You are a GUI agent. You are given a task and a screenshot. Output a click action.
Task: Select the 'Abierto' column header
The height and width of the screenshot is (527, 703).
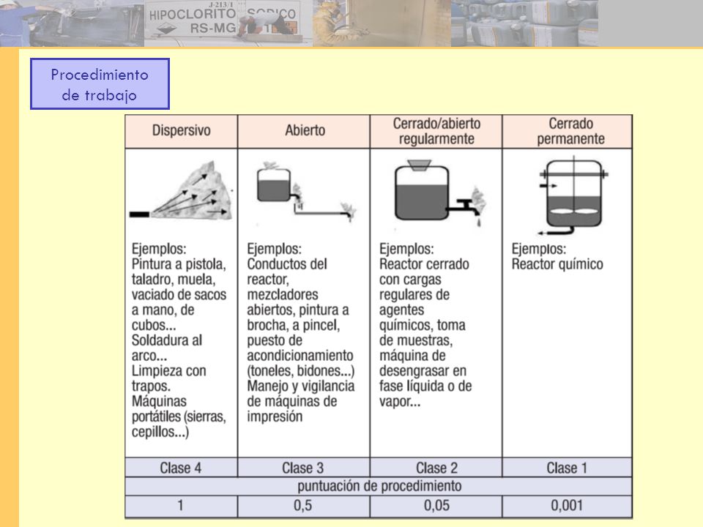point(304,131)
